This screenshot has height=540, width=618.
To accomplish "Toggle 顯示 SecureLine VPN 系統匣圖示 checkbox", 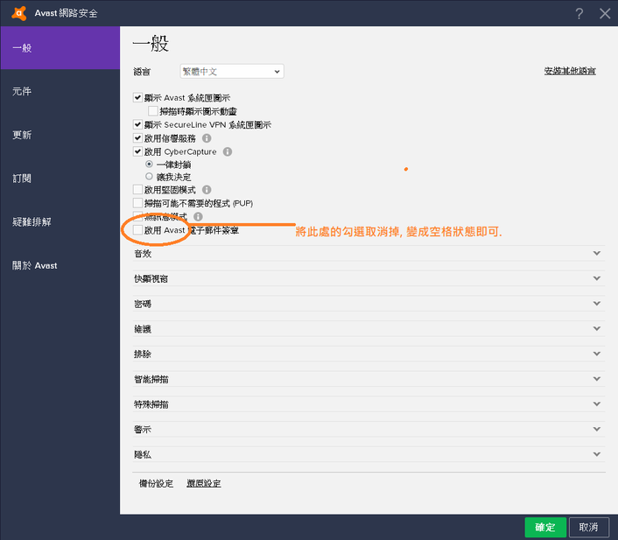I will (137, 124).
